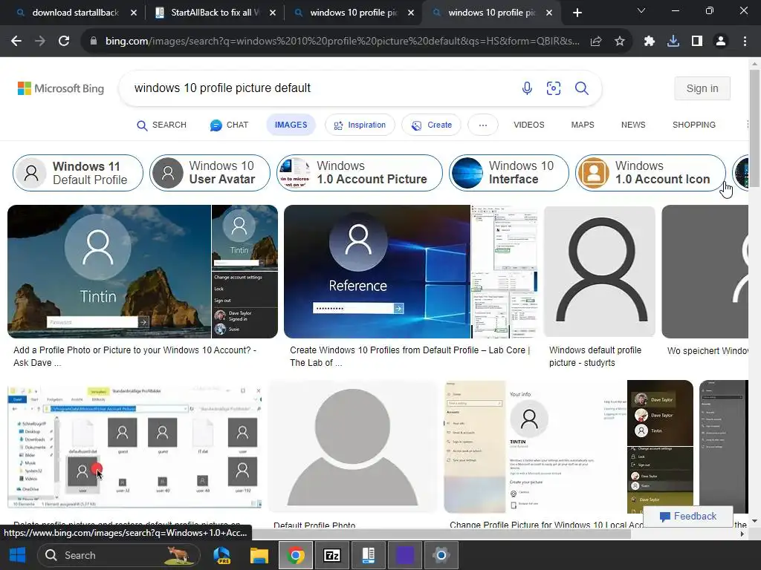The width and height of the screenshot is (761, 570).
Task: Click the horizontal scrollbar right arrow
Action: click(742, 534)
